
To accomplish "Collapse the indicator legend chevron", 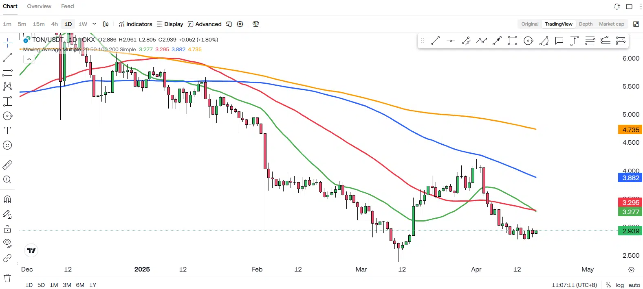I will (x=29, y=59).
